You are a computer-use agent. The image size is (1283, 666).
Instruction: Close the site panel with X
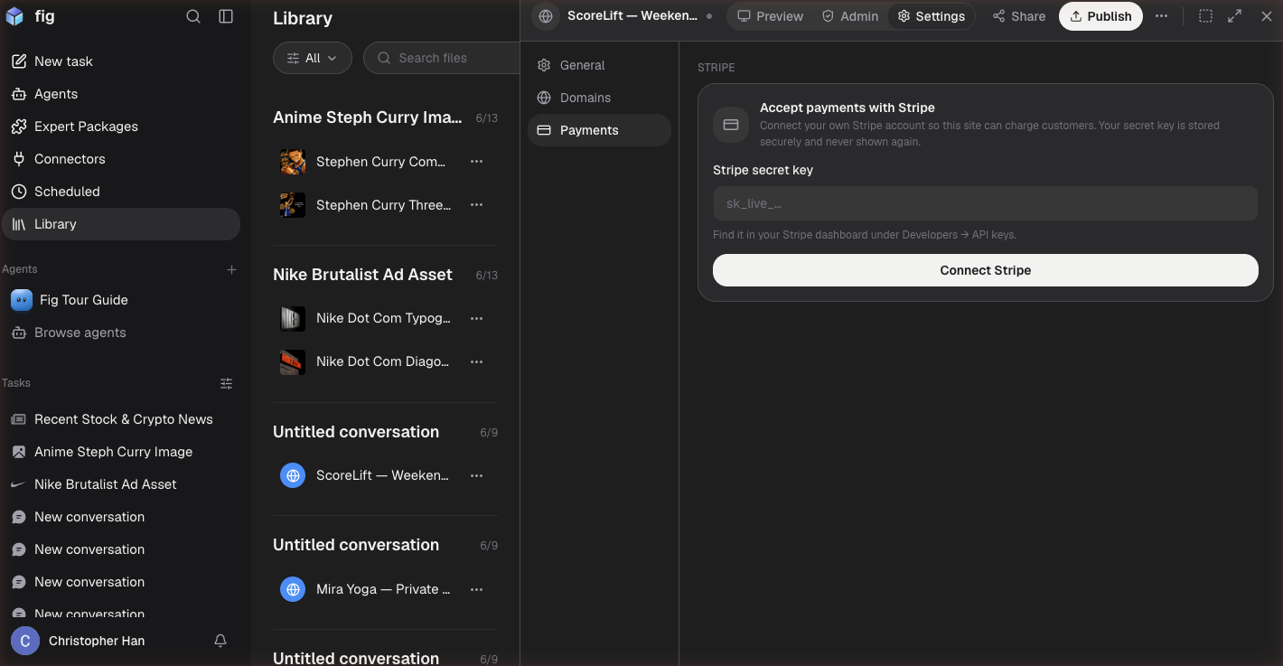pyautogui.click(x=1266, y=16)
